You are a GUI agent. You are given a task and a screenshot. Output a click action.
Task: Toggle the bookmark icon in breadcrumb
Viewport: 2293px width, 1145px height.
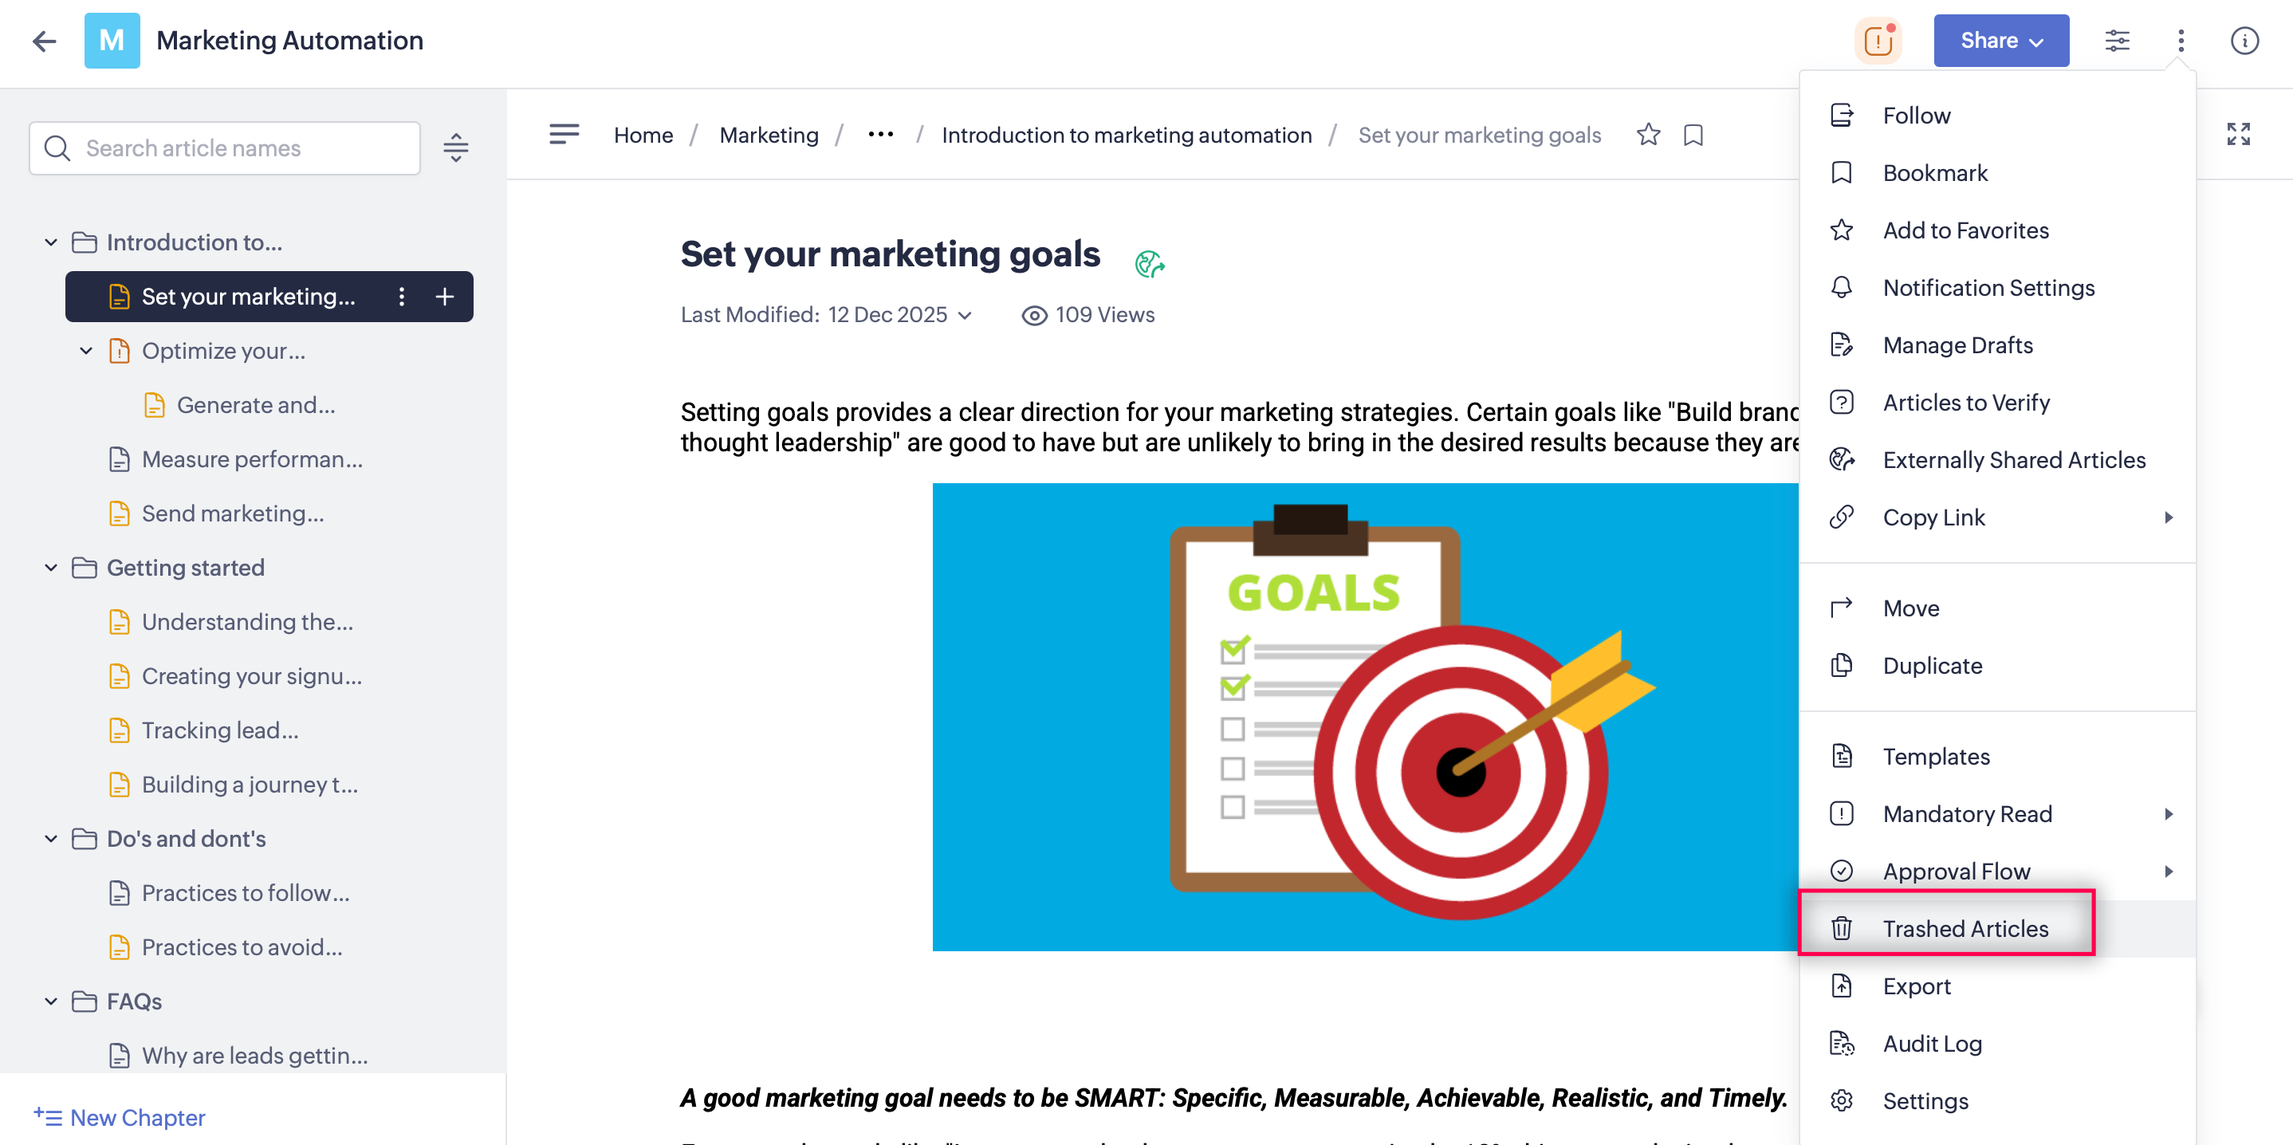click(x=1693, y=135)
